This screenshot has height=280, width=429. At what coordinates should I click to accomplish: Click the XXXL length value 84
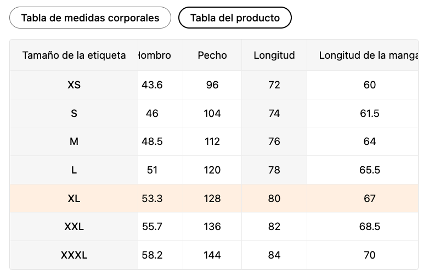coord(274,255)
